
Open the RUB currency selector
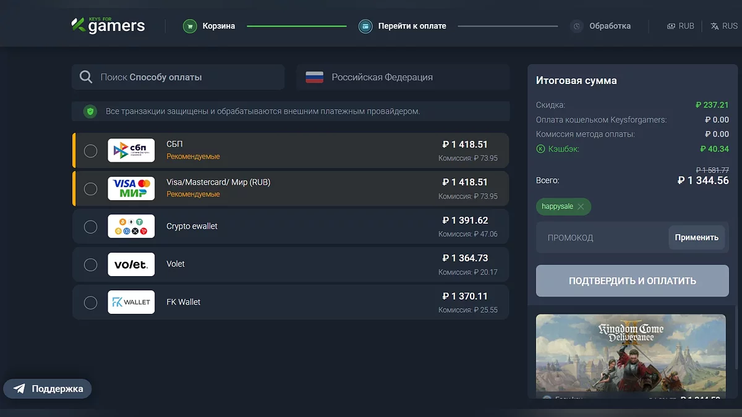tap(680, 26)
